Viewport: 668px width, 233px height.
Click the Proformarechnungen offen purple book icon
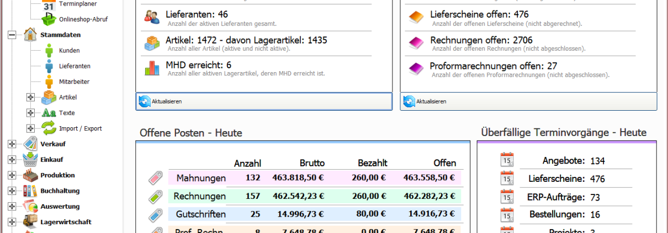416,68
